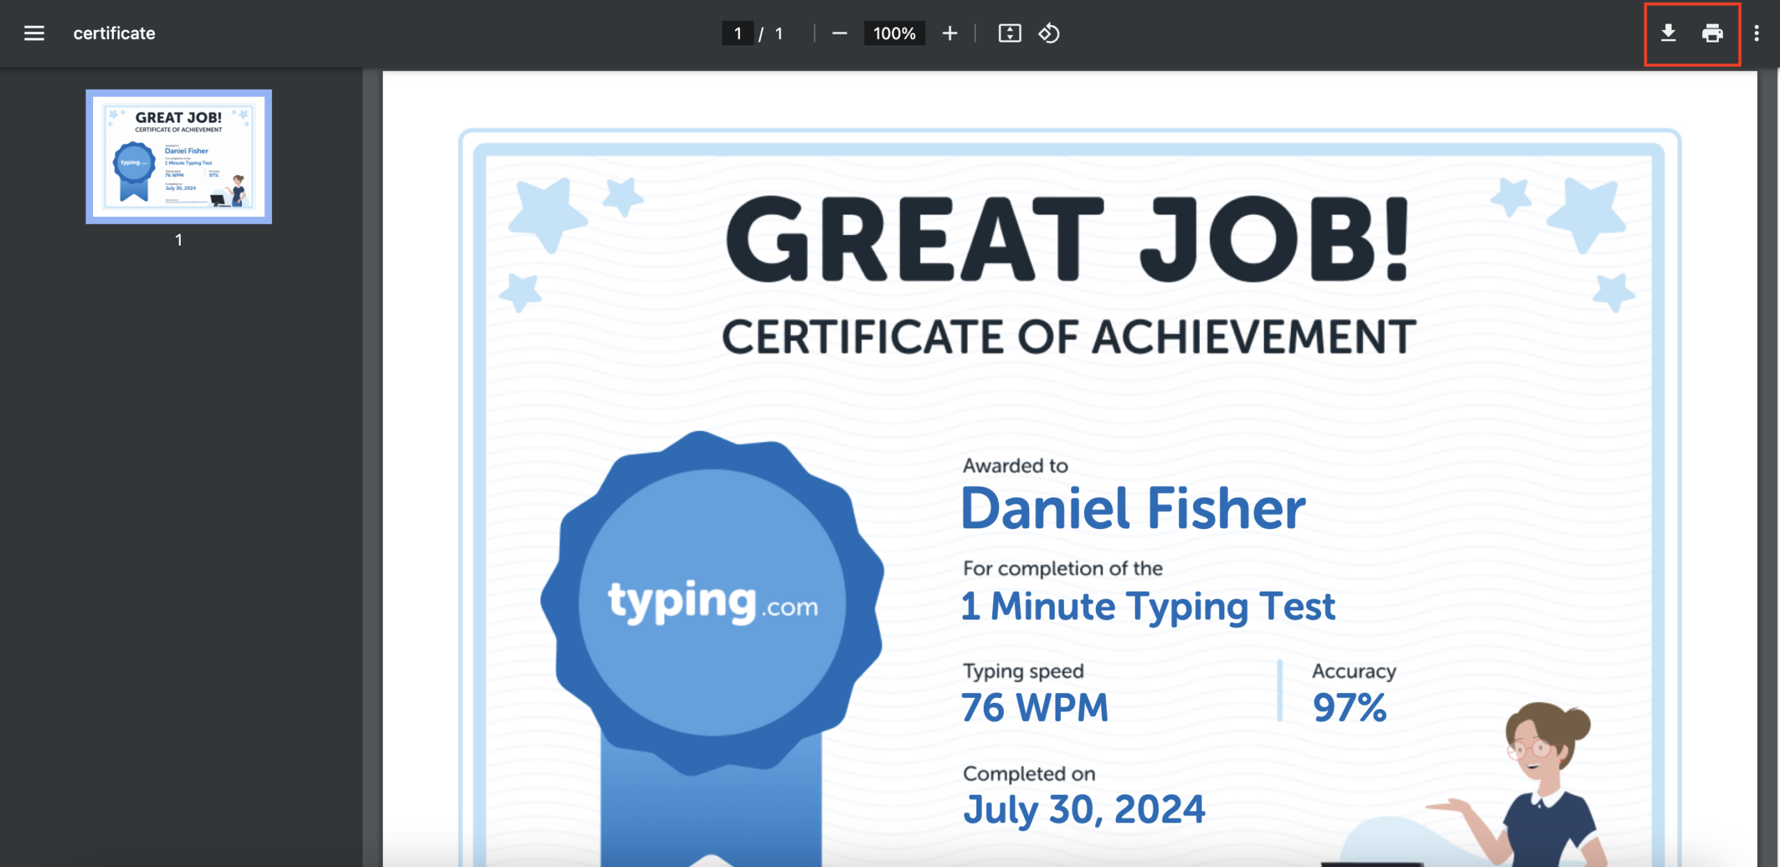Toggle fit-to-width view mode
Screen dimensions: 1780x867
click(x=1010, y=33)
